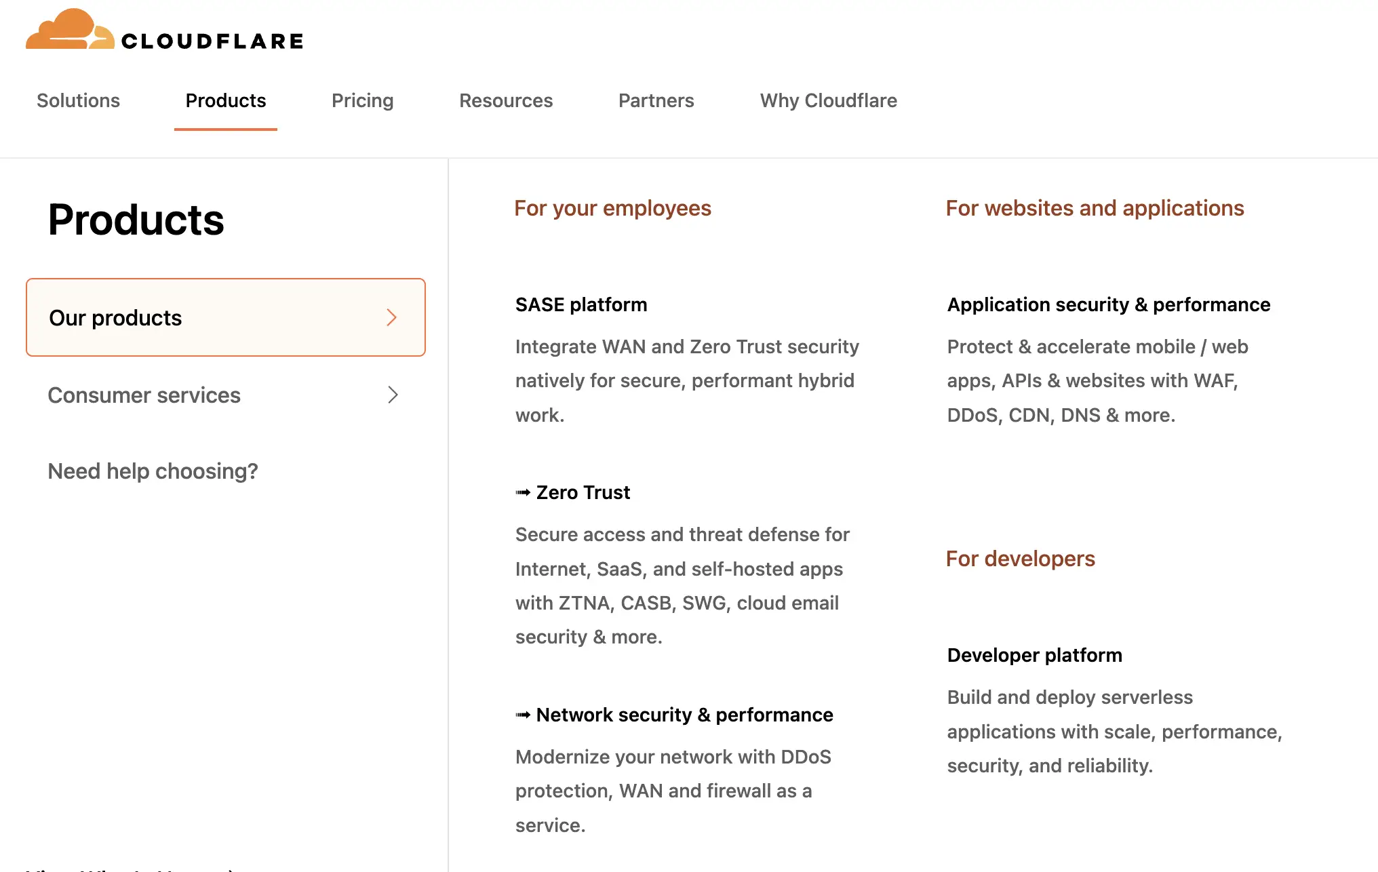Select the Products navigation tab
Image resolution: width=1378 pixels, height=872 pixels.
pos(225,100)
